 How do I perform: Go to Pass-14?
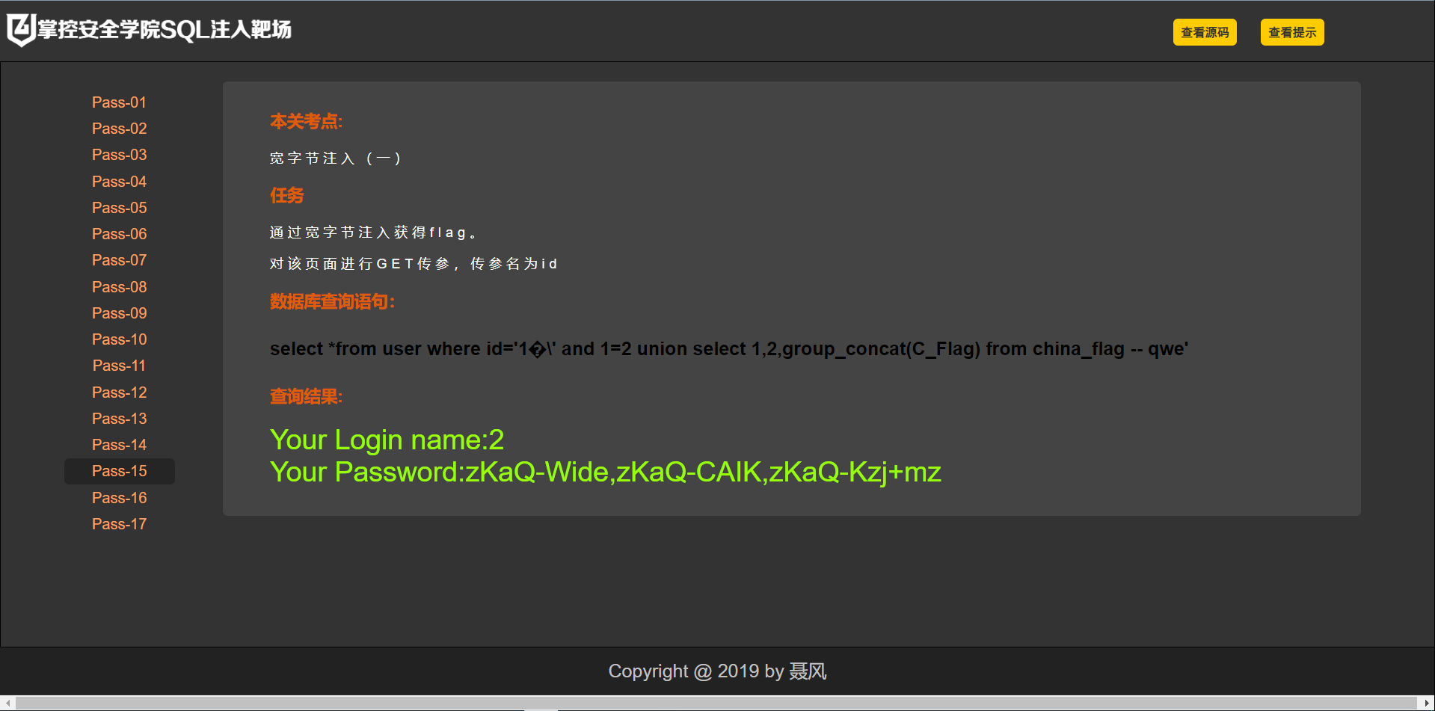120,445
